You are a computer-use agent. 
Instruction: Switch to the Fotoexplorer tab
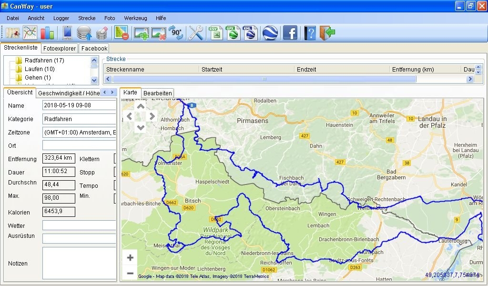click(x=59, y=48)
